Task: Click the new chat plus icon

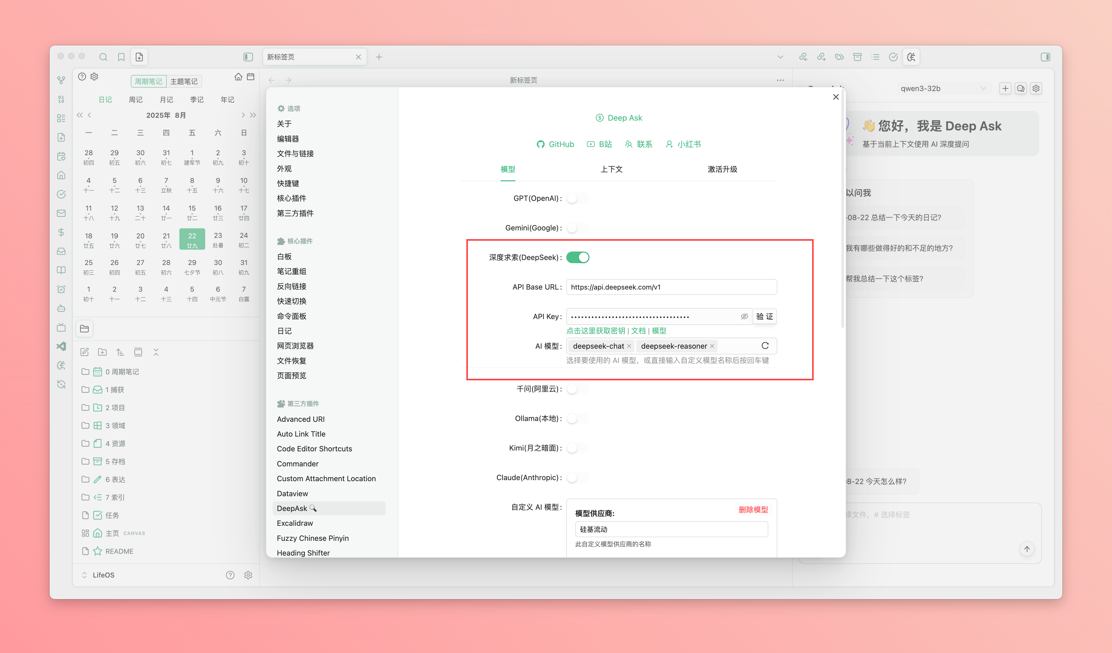Action: click(1005, 88)
